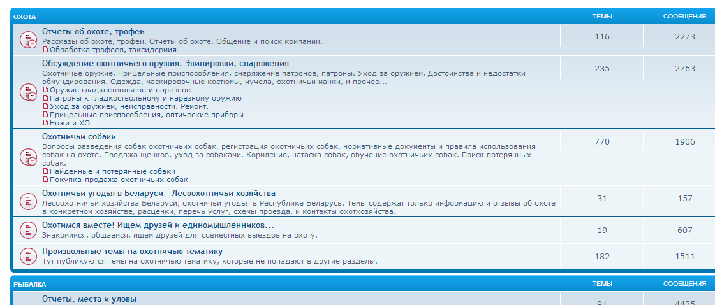
Task: Click small page icon before Обработка трофеев, таксидермия
Action: [x=45, y=50]
